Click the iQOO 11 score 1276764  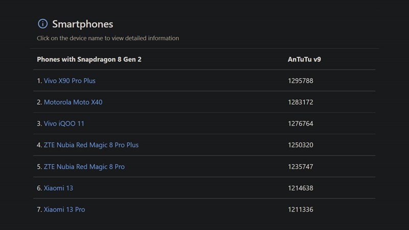[x=301, y=124]
